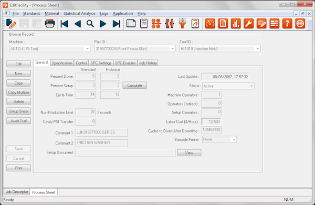Image resolution: width=315 pixels, height=205 pixels.
Task: Open the Statistical Analysis menu
Action: pyautogui.click(x=79, y=14)
